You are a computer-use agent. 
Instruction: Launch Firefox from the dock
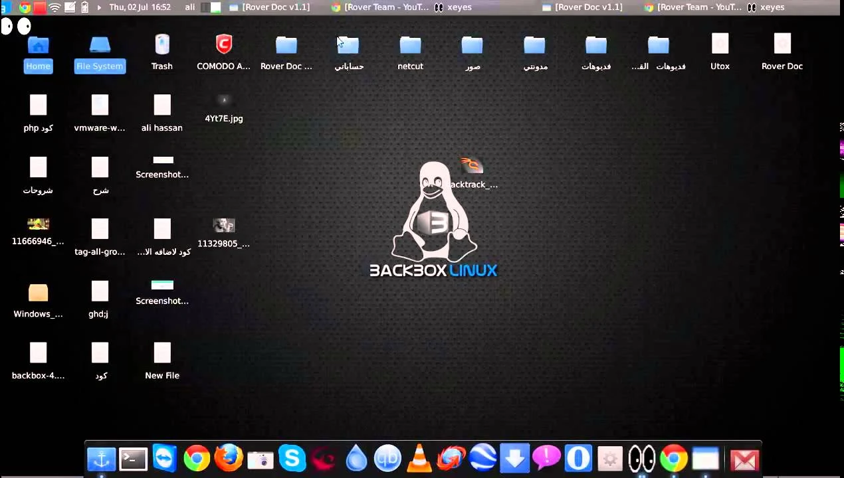(x=229, y=458)
